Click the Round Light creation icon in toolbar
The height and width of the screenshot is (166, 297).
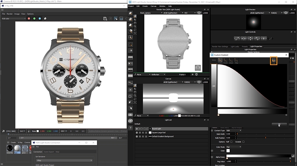pyautogui.click(x=131, y=13)
